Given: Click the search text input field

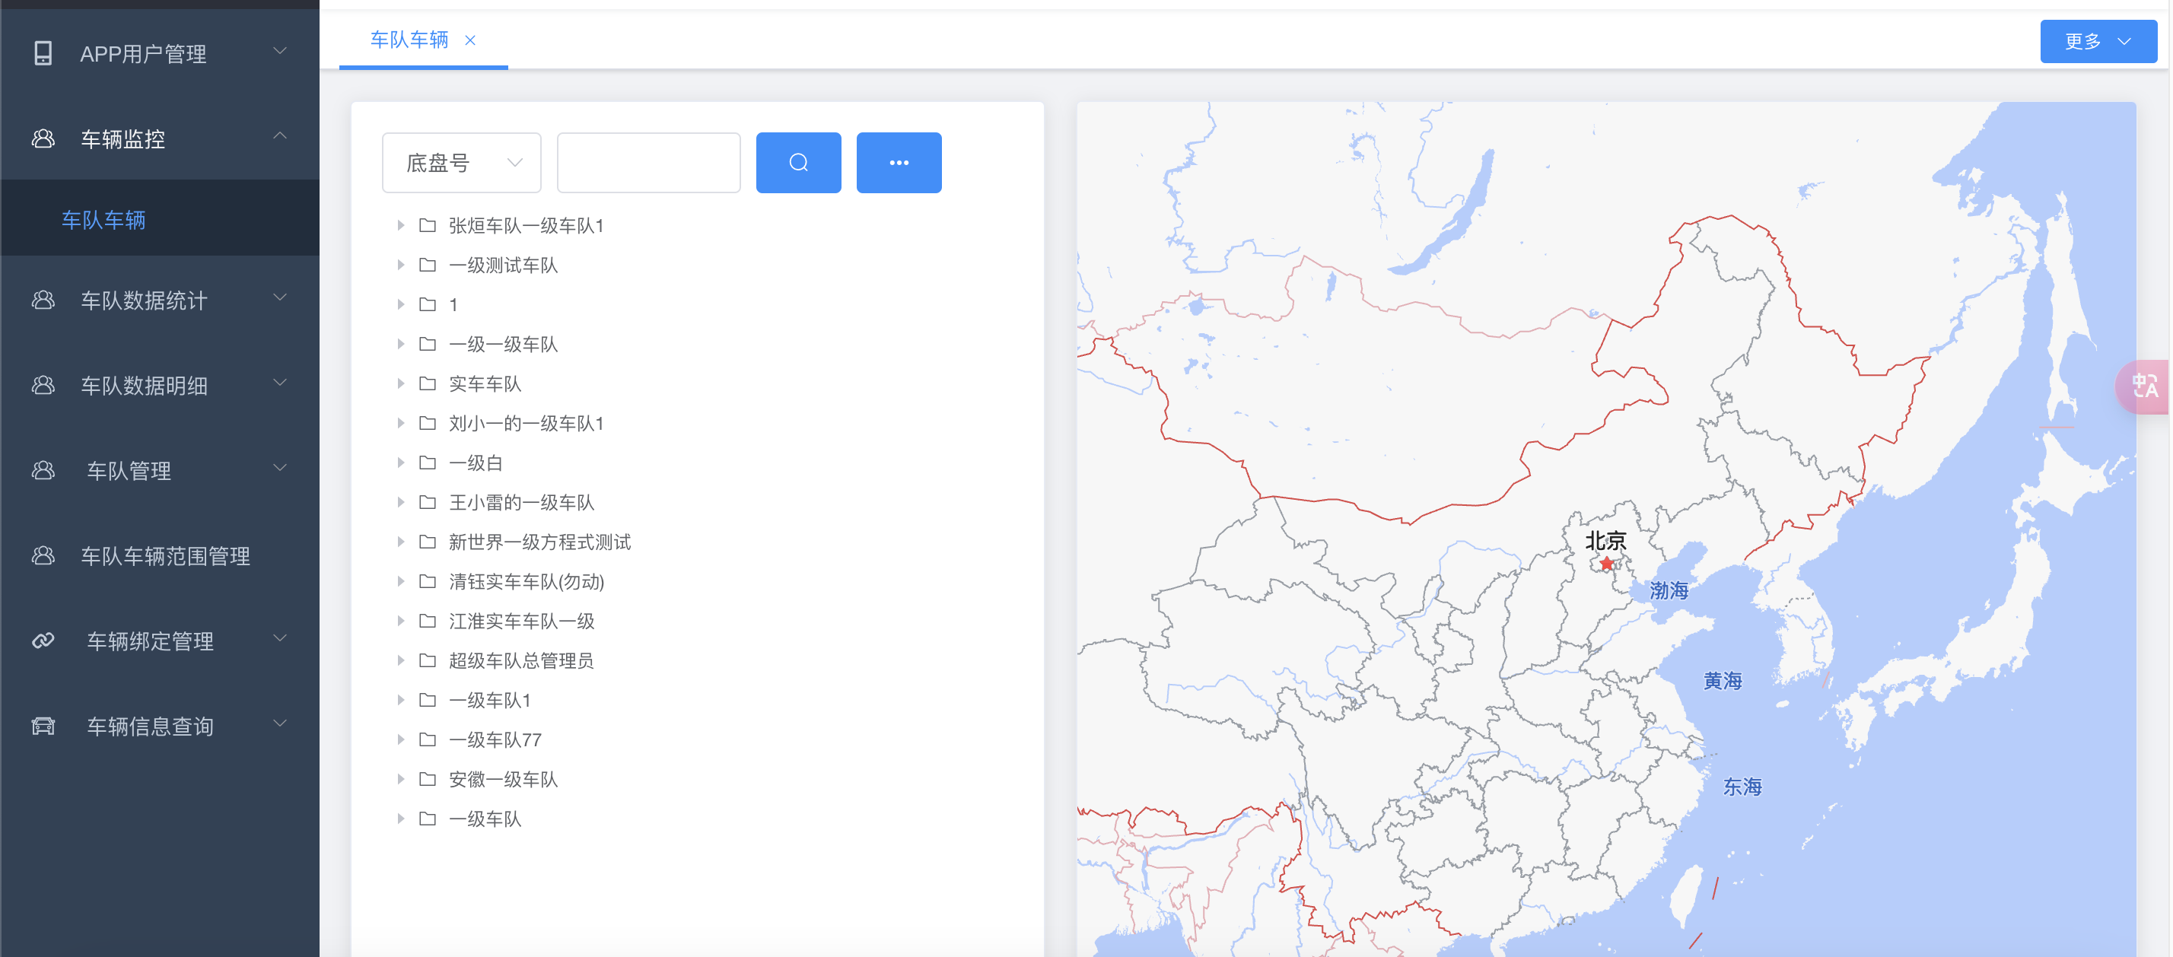Looking at the screenshot, I should point(647,163).
